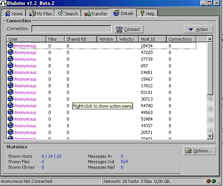The image size is (223, 186).
Task: Click into the Connection input field
Action: tap(71, 29)
